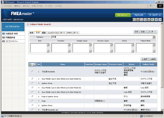Select radio button for row 3 Ignition Stone

tap(32, 83)
